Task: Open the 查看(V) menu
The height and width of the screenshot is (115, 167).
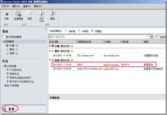Action: tap(27, 6)
